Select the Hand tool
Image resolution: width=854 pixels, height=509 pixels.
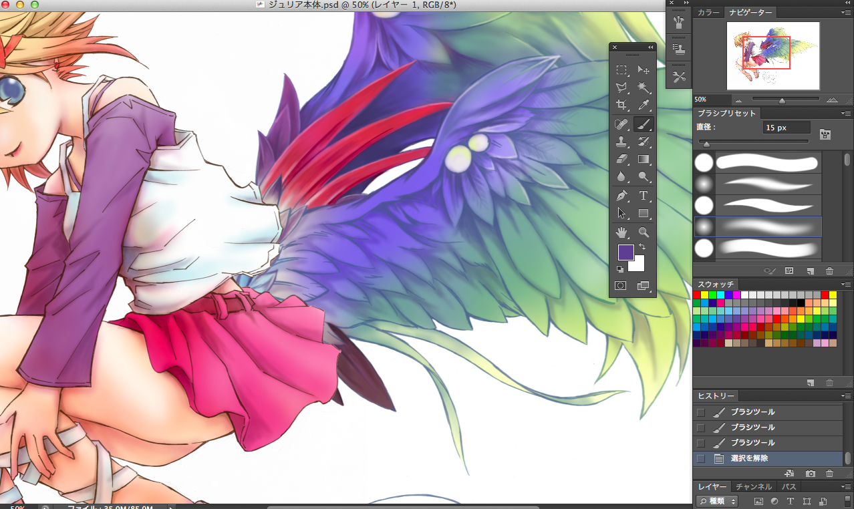(621, 232)
